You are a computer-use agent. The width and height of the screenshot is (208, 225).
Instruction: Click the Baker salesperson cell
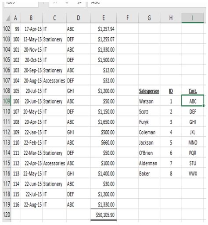[149, 174]
